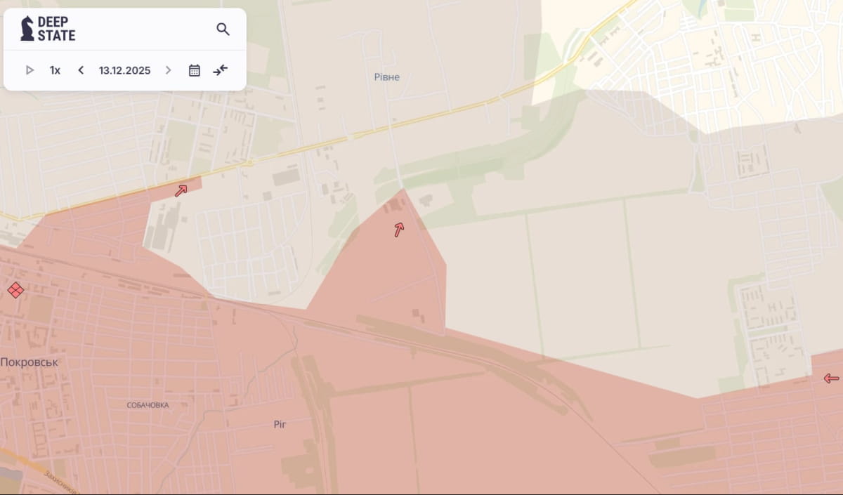Click the 13.12.2025 date text
Viewport: 843px width, 495px height.
tap(124, 70)
